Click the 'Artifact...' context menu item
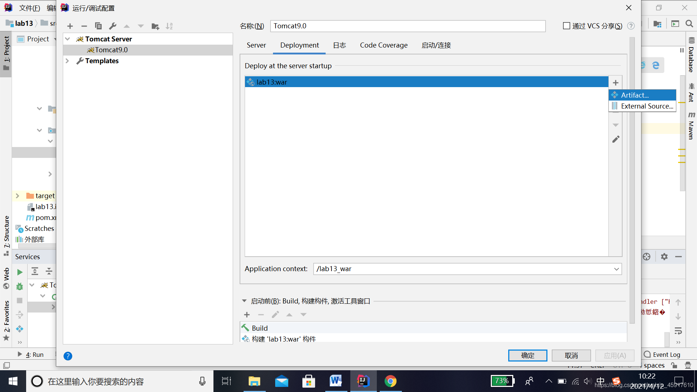 (x=641, y=95)
